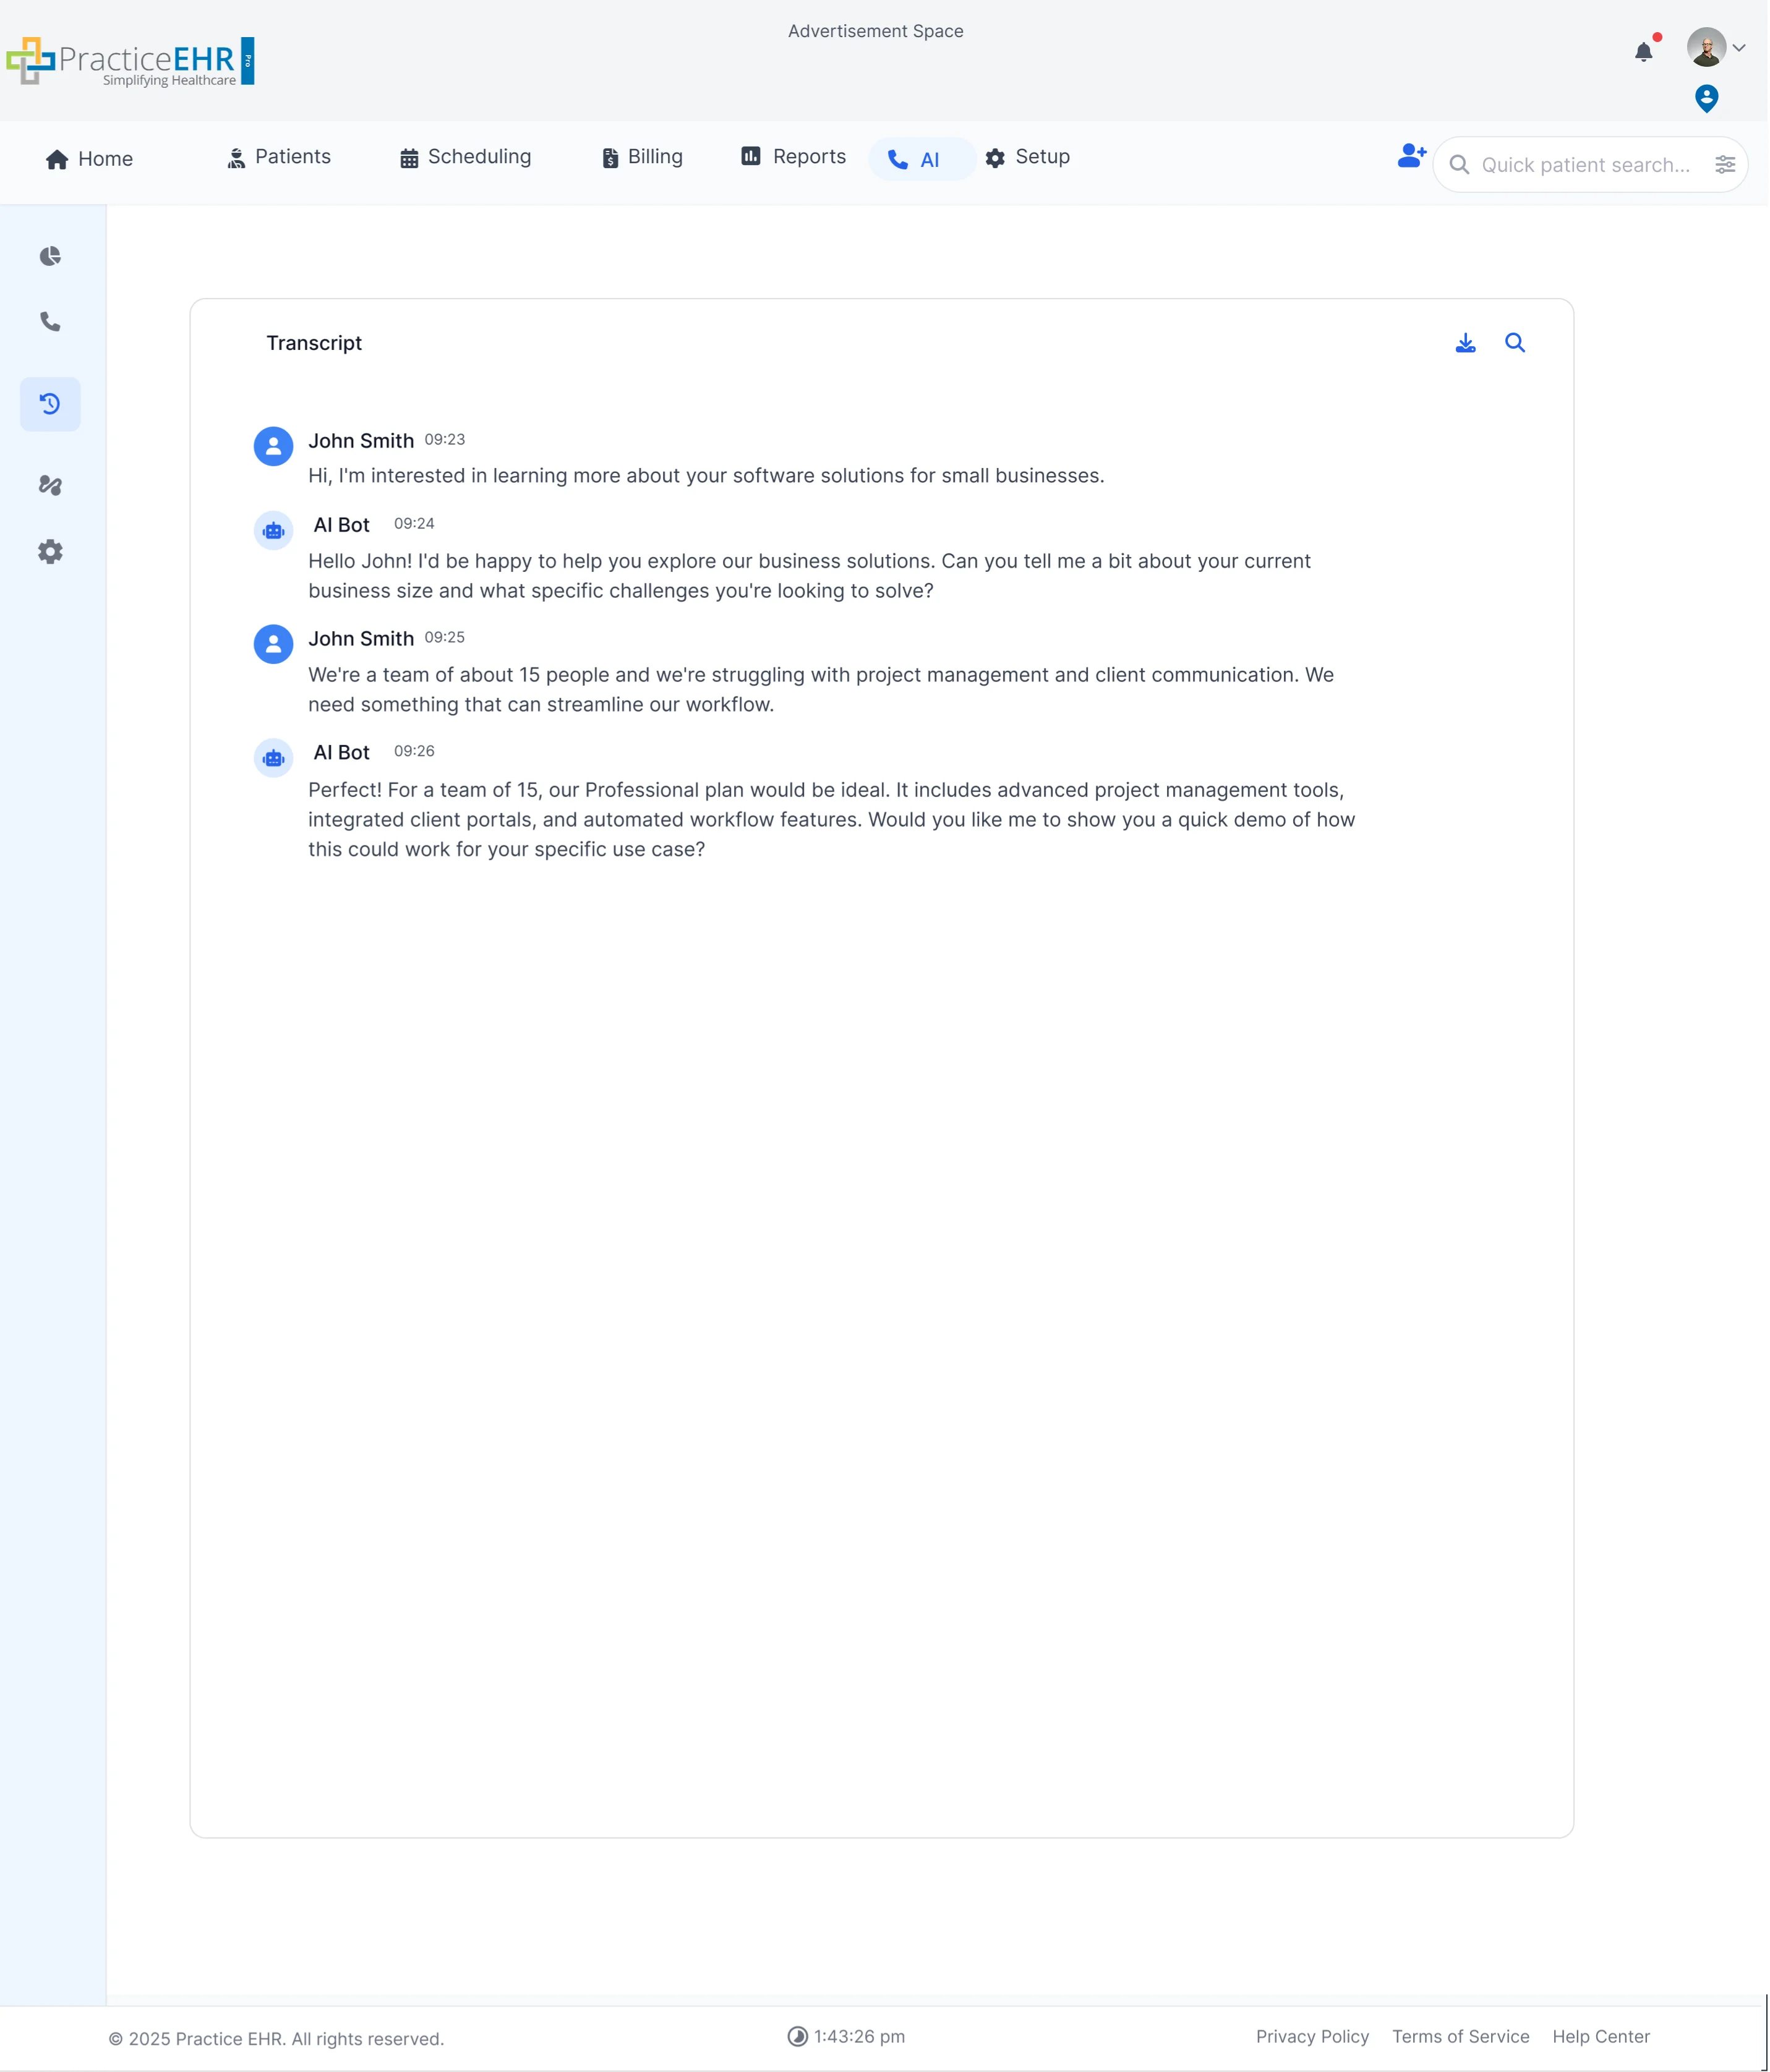This screenshot has width=1770, height=2072.
Task: Open the call history panel
Action: pyautogui.click(x=50, y=404)
